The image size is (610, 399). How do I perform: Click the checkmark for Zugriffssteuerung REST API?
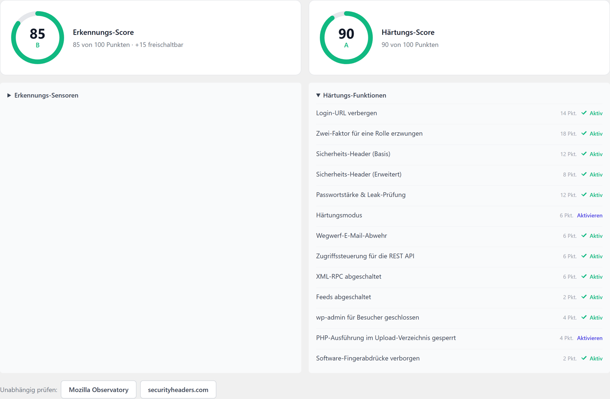[584, 256]
